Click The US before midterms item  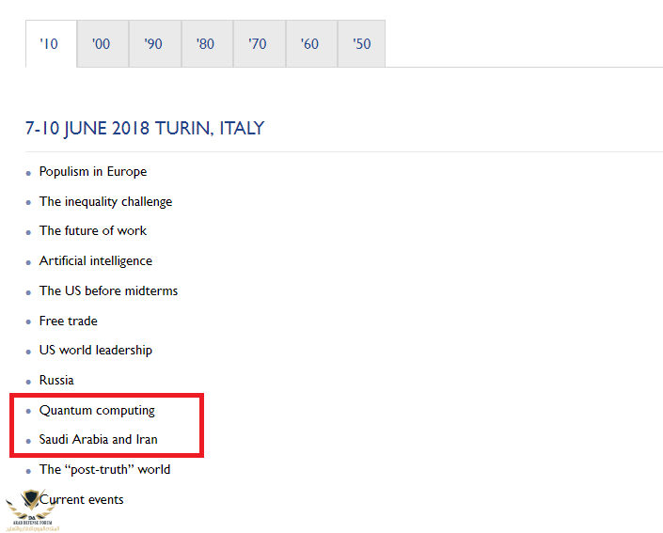108,291
